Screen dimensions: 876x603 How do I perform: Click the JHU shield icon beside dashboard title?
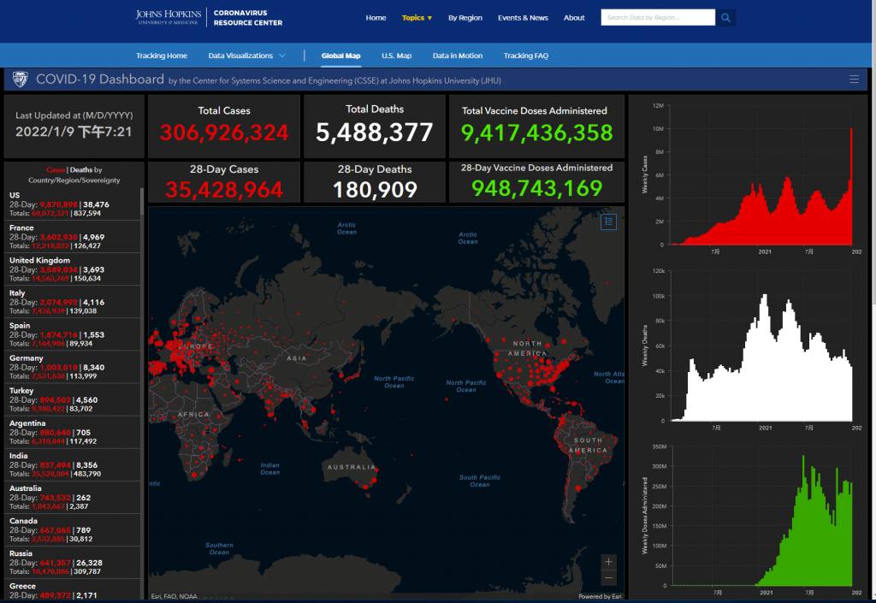19,80
